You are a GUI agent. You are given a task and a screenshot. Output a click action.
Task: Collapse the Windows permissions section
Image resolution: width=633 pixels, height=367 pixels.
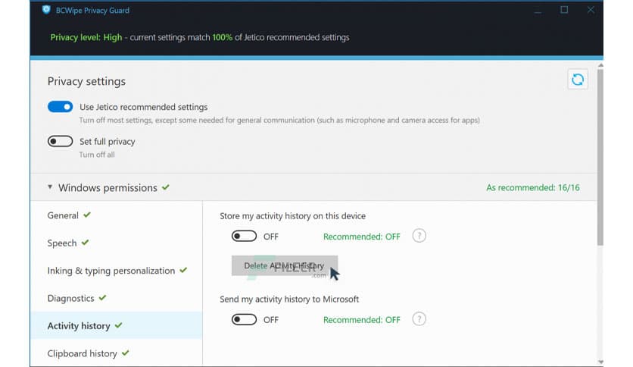pos(50,187)
